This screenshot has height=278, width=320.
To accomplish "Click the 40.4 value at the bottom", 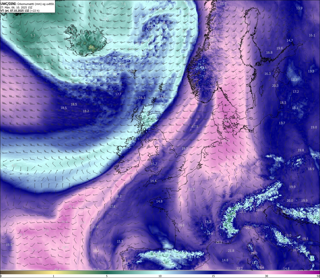I will tap(57, 269).
